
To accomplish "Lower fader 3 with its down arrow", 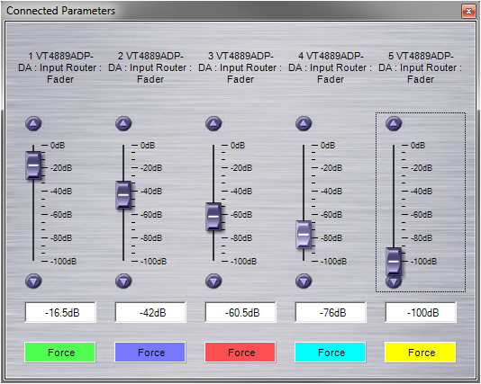I will pyautogui.click(x=213, y=281).
